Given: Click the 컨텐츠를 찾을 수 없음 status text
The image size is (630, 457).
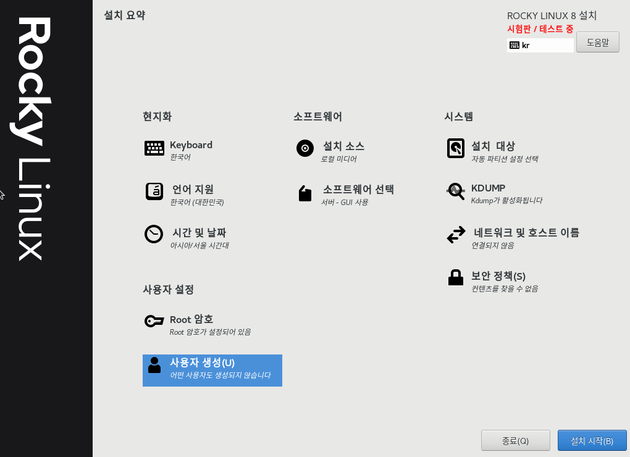Looking at the screenshot, I should (505, 289).
